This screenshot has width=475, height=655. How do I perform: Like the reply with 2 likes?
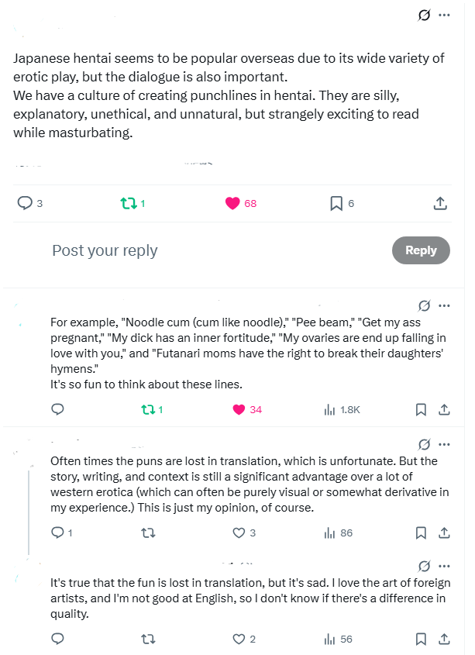click(239, 639)
